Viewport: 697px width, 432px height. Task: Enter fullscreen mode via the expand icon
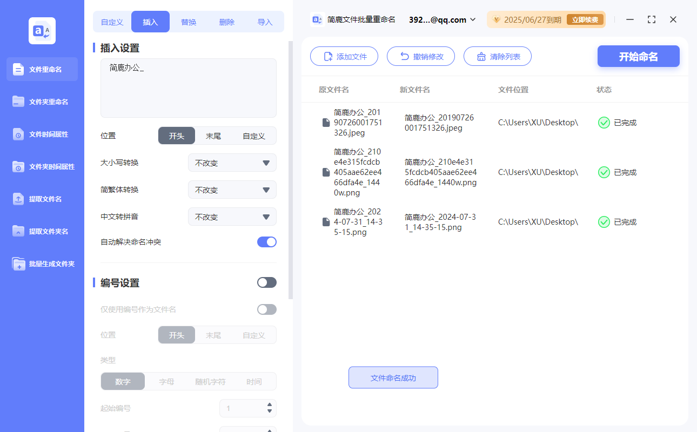coord(651,19)
